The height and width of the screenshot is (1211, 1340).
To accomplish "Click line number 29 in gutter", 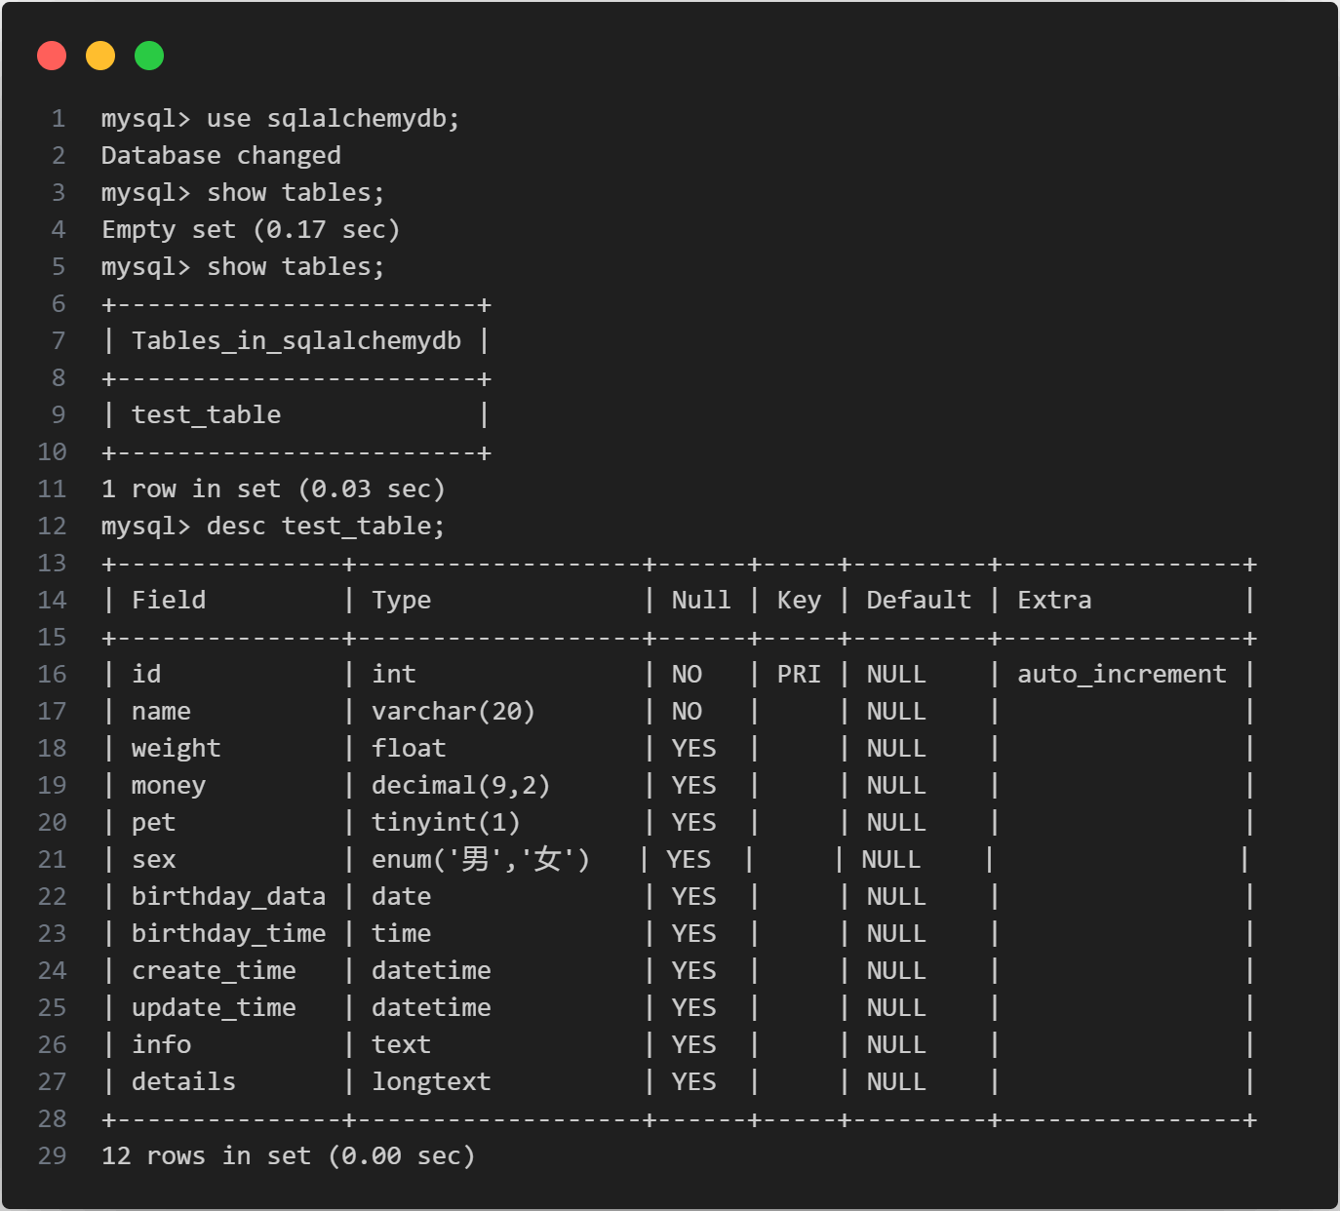I will click(53, 1156).
